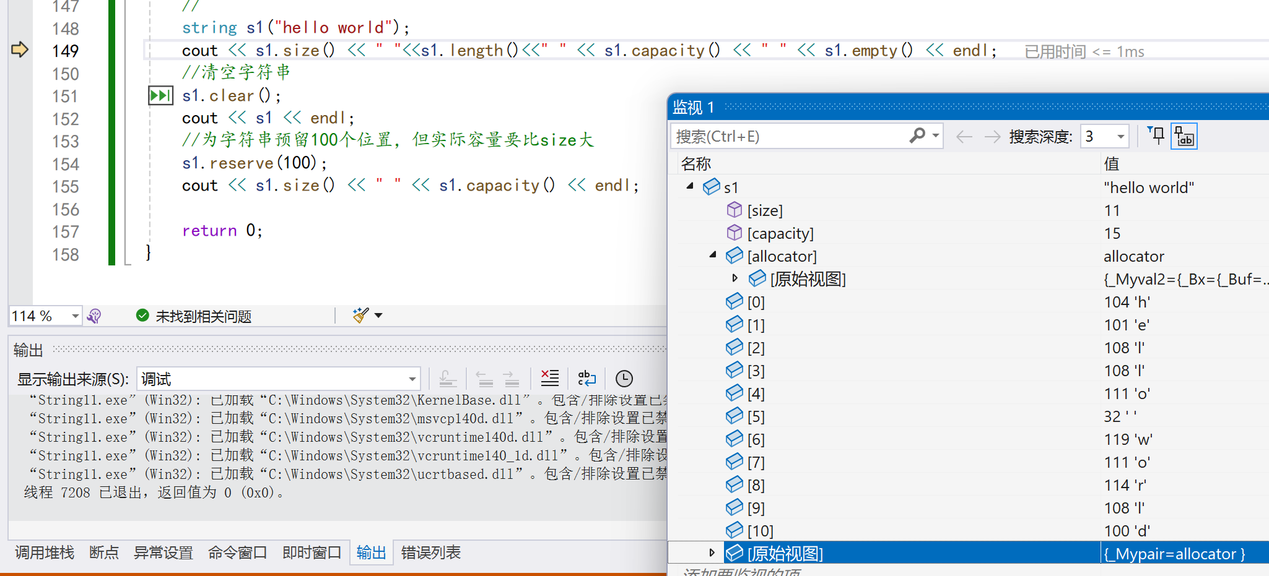The image size is (1269, 576).
Task: Select the 输出 tab
Action: click(372, 552)
